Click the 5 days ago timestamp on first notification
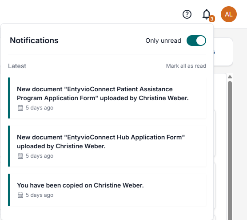 pyautogui.click(x=40, y=108)
